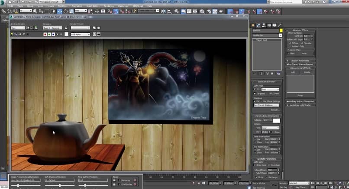Viewport: 349px width, 189px height.
Task: Click Add in Atmospheres & Effects
Action: (293, 72)
